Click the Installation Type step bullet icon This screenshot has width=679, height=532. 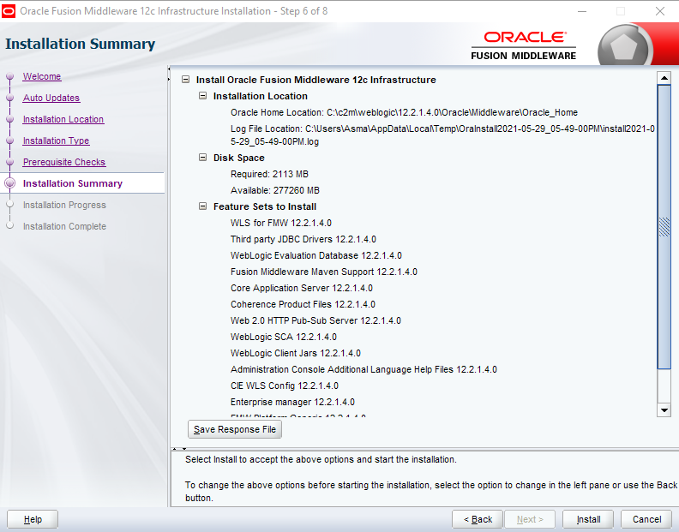pyautogui.click(x=10, y=140)
